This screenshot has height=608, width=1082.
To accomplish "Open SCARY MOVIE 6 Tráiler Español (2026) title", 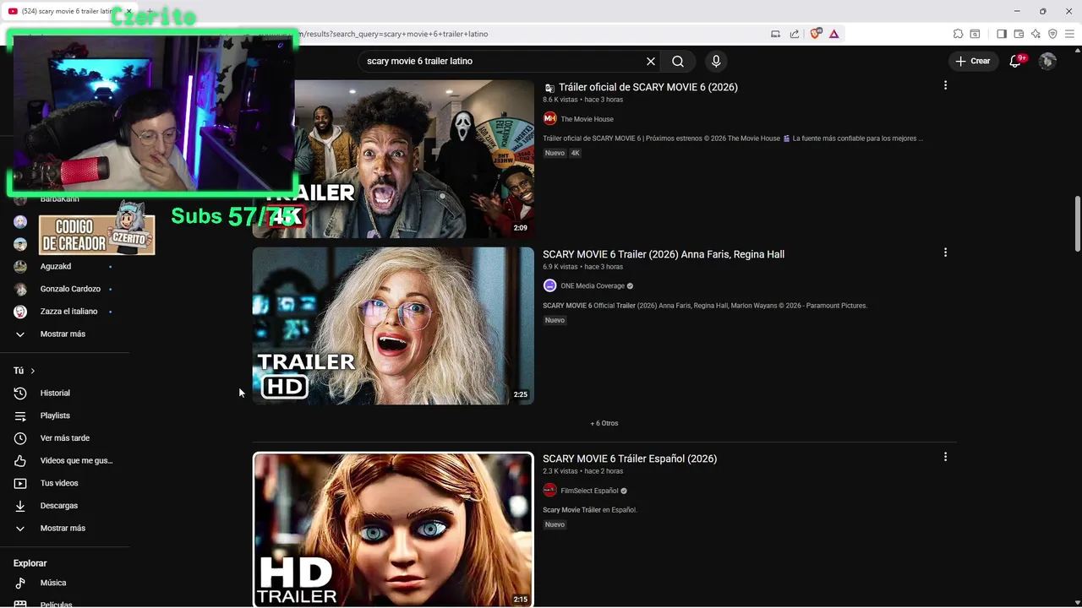I will tap(630, 459).
